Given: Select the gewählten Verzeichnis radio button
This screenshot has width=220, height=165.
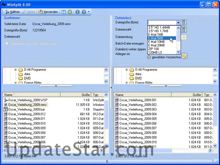Looking at the screenshot, I should (x=149, y=57).
